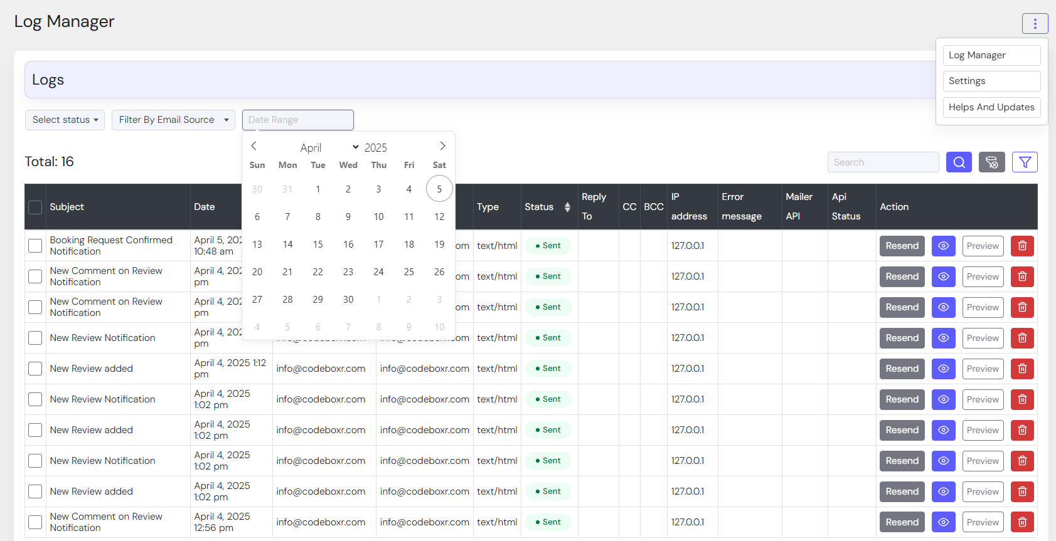Click into the Search input field
The image size is (1056, 541).
coord(883,162)
